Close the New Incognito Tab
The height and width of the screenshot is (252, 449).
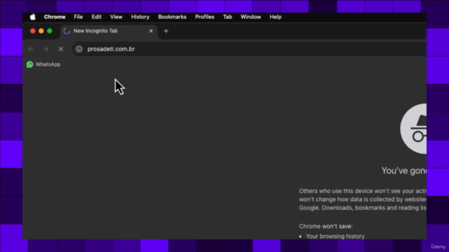point(151,31)
